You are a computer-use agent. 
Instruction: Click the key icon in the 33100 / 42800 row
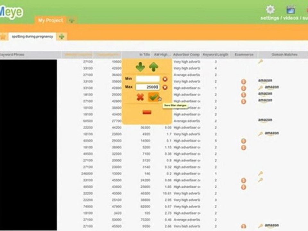tap(261, 87)
